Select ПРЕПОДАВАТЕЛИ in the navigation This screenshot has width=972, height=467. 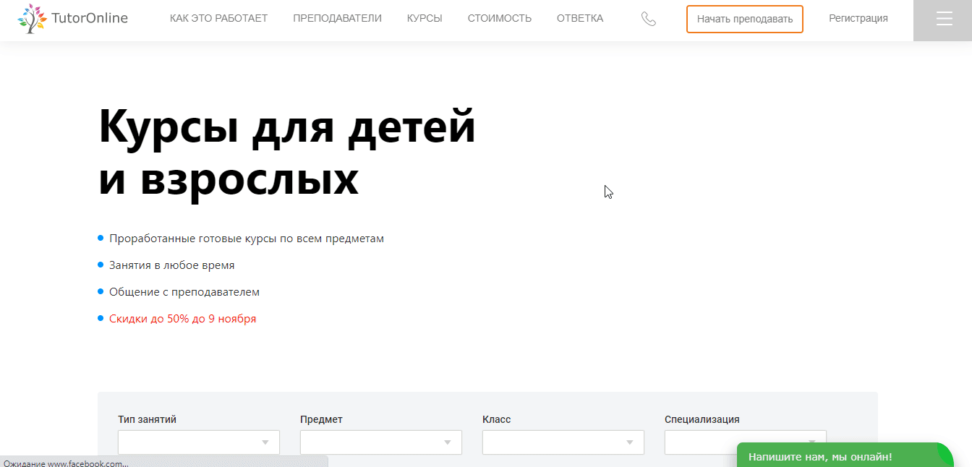pyautogui.click(x=337, y=18)
